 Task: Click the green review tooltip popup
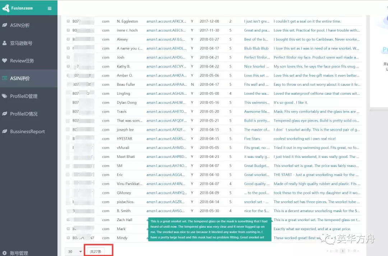(209, 229)
